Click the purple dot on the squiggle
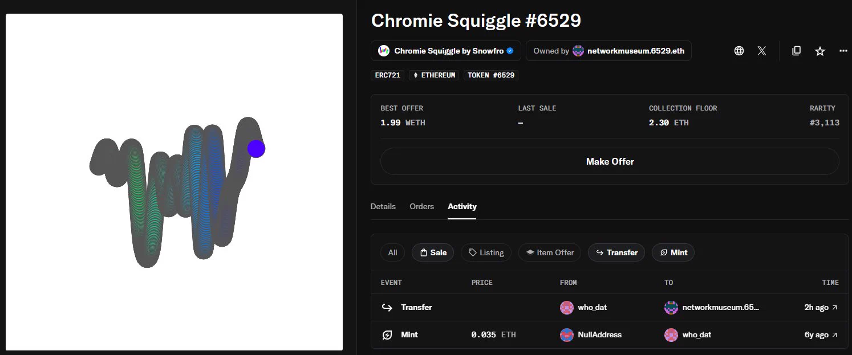 click(x=256, y=149)
